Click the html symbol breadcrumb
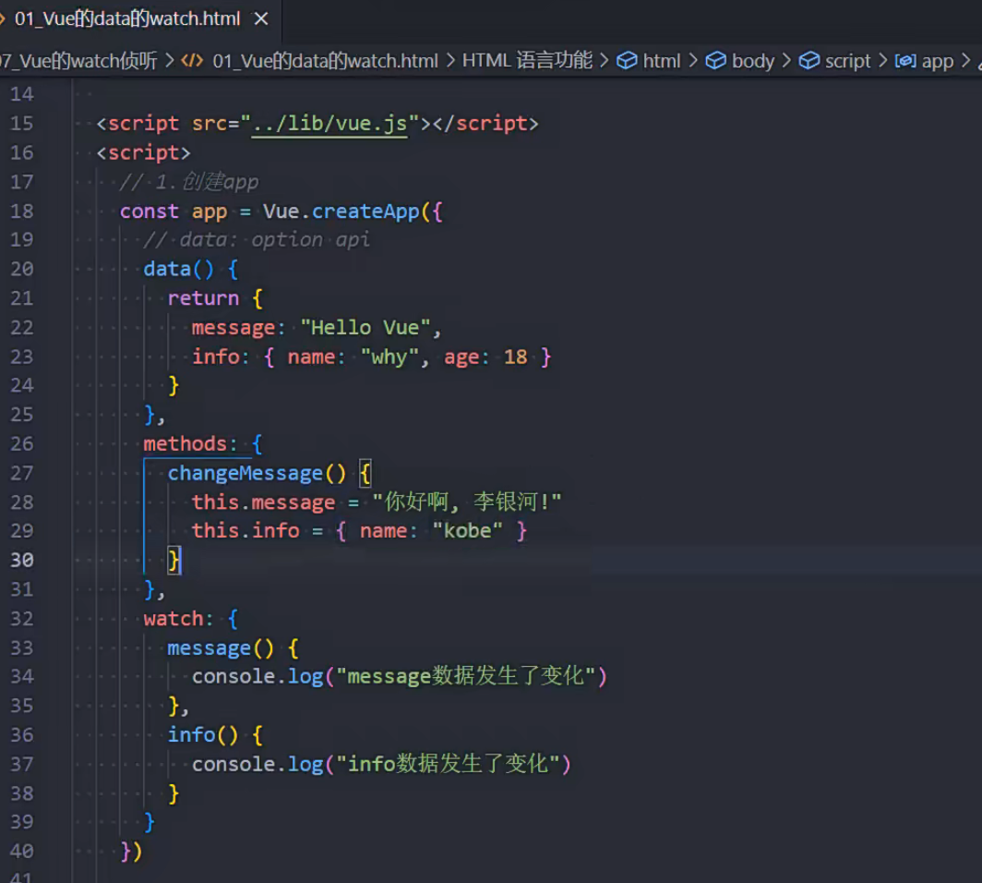This screenshot has width=982, height=883. (662, 61)
